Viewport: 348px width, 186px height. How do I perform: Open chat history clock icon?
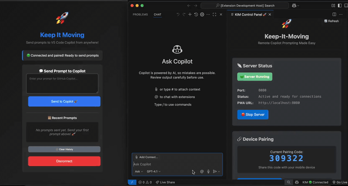pos(196,14)
